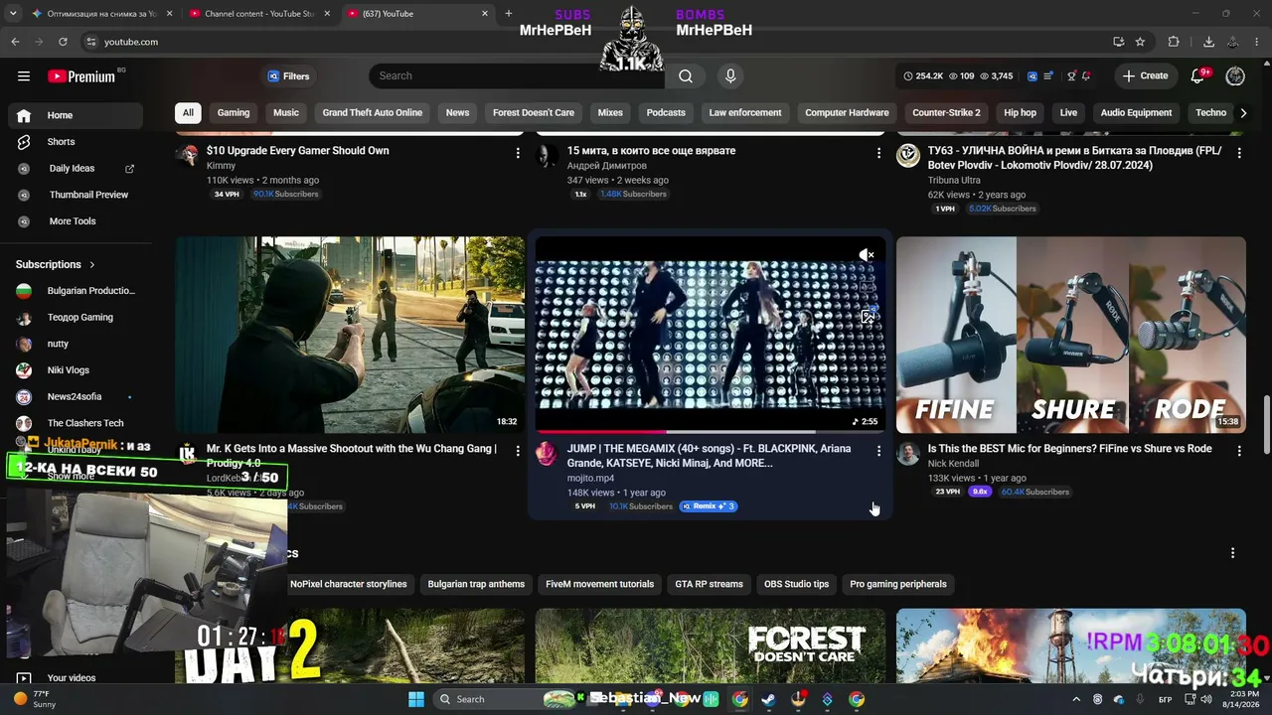
Task: Open More Tools in the sidebar
Action: (76, 221)
